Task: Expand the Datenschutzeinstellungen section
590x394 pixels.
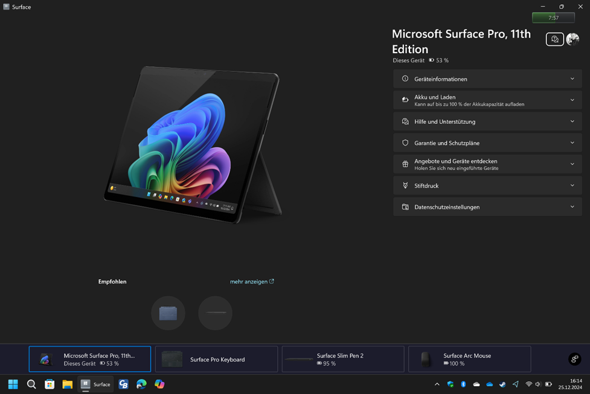Action: pos(487,207)
